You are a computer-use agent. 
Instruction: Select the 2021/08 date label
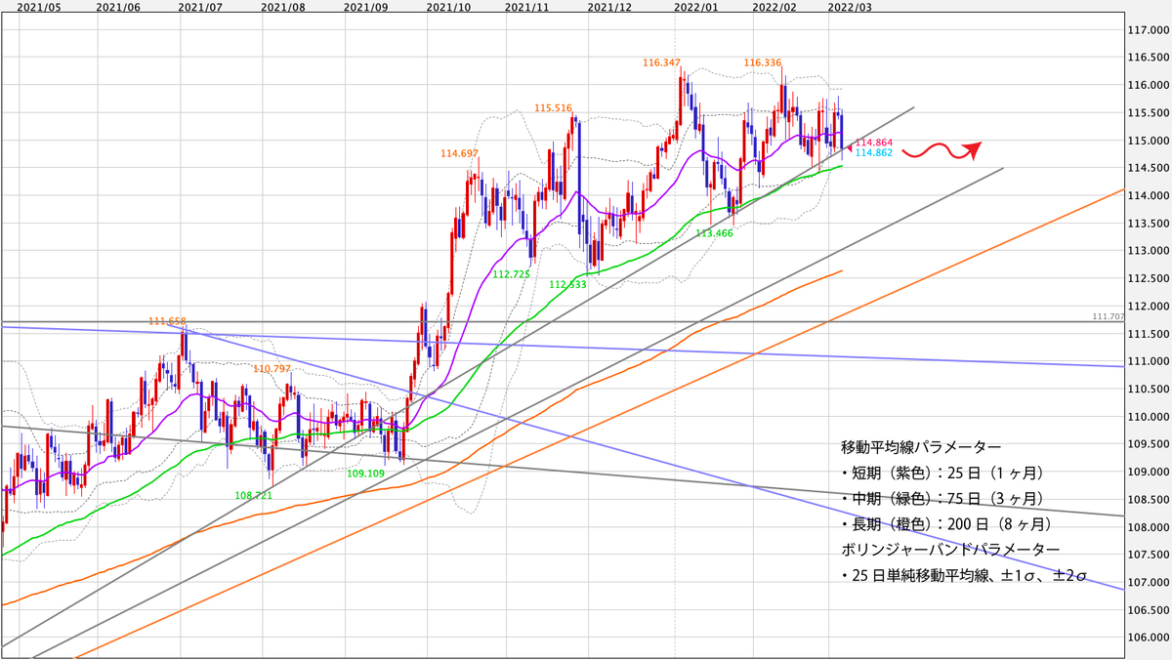click(283, 7)
